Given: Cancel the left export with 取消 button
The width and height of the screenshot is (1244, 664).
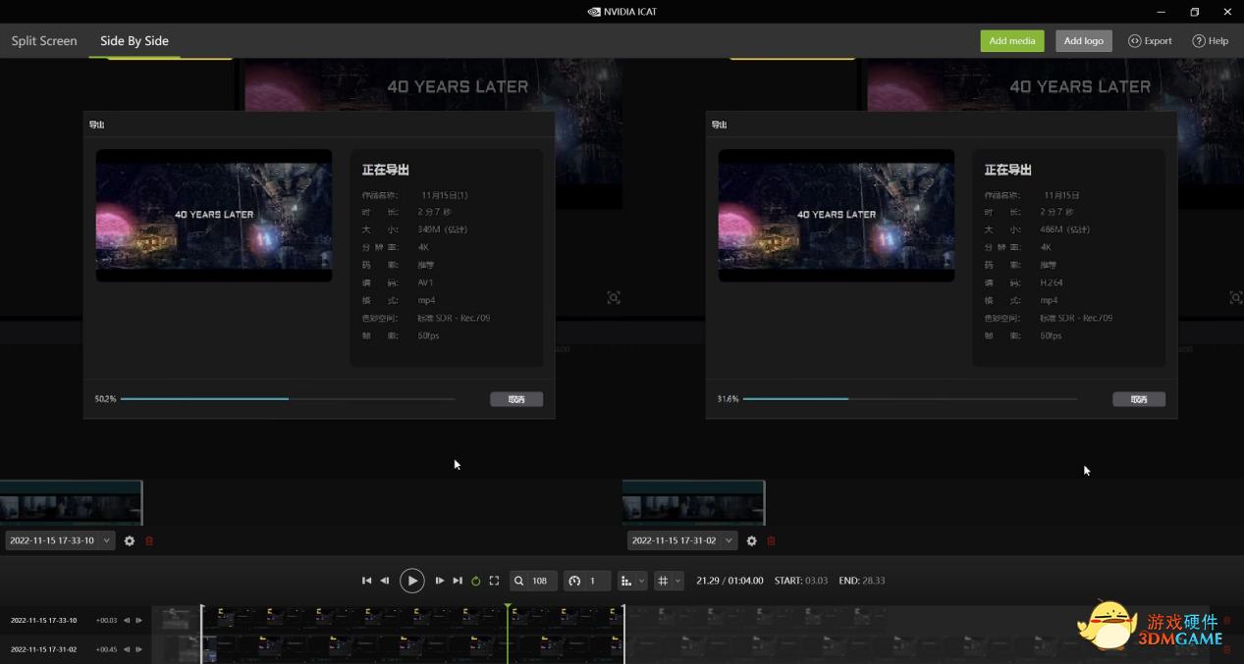Looking at the screenshot, I should [515, 398].
